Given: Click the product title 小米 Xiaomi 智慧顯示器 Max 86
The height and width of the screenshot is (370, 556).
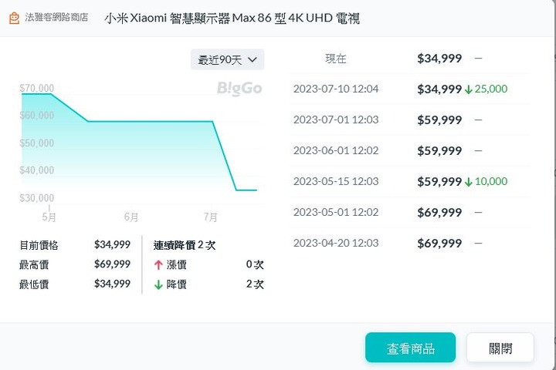Looking at the screenshot, I should point(232,18).
